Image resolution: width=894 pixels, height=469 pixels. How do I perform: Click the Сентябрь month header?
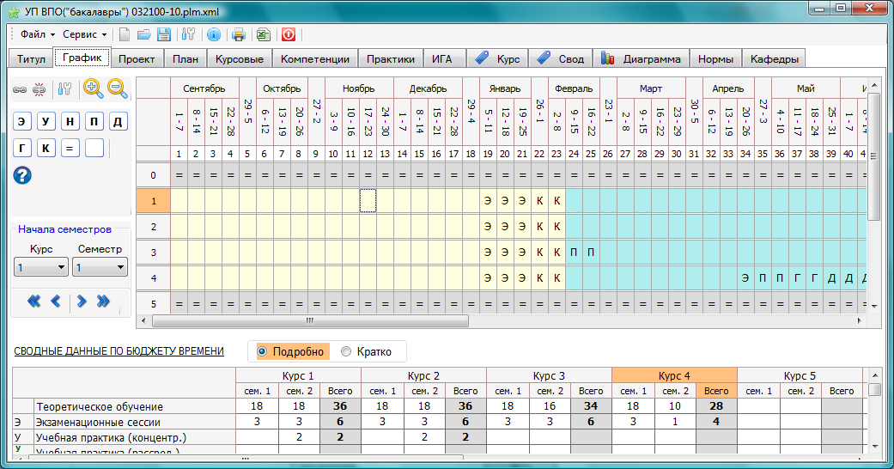[204, 88]
